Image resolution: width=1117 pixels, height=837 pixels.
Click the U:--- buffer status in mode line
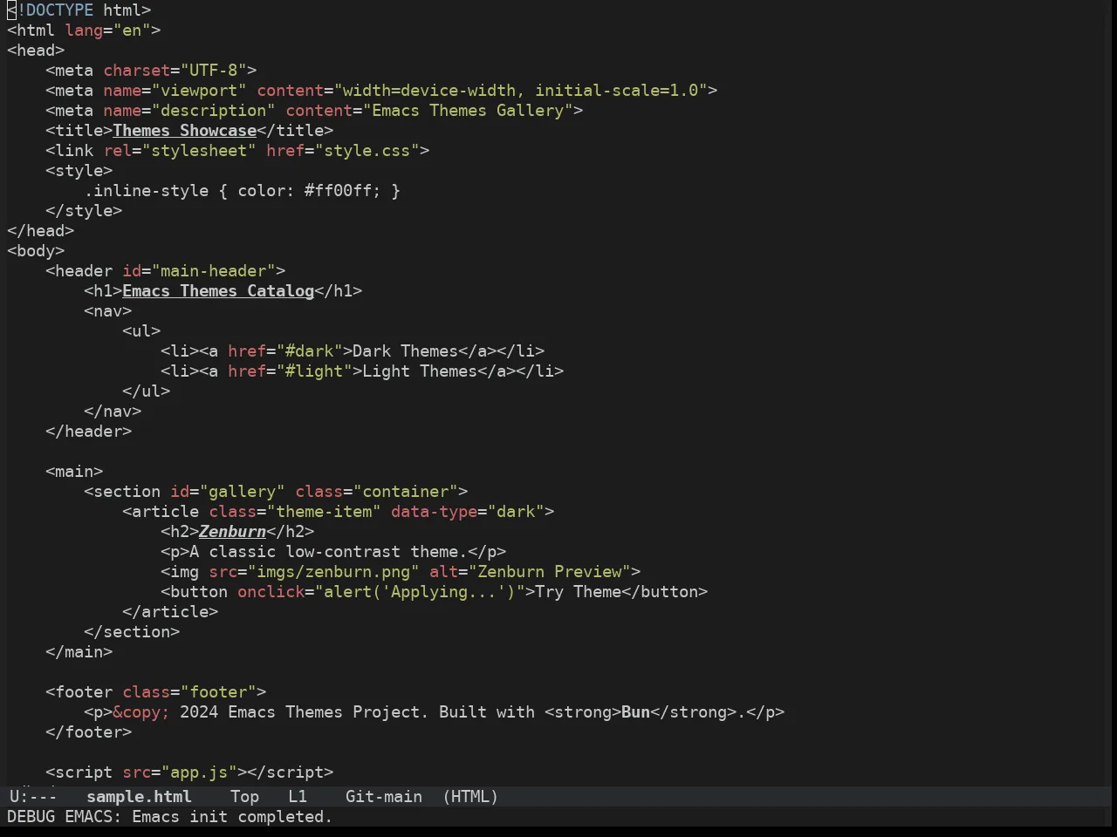[x=33, y=796]
